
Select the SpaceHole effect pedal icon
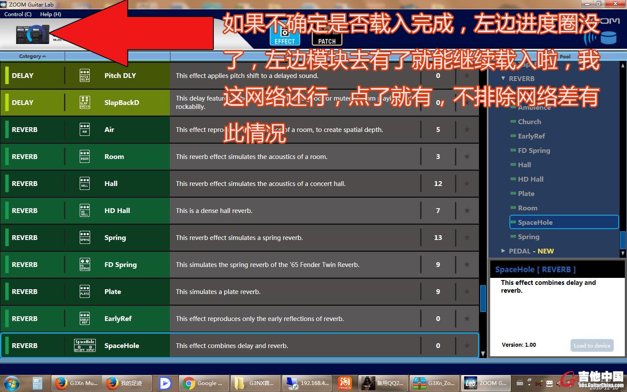click(85, 345)
